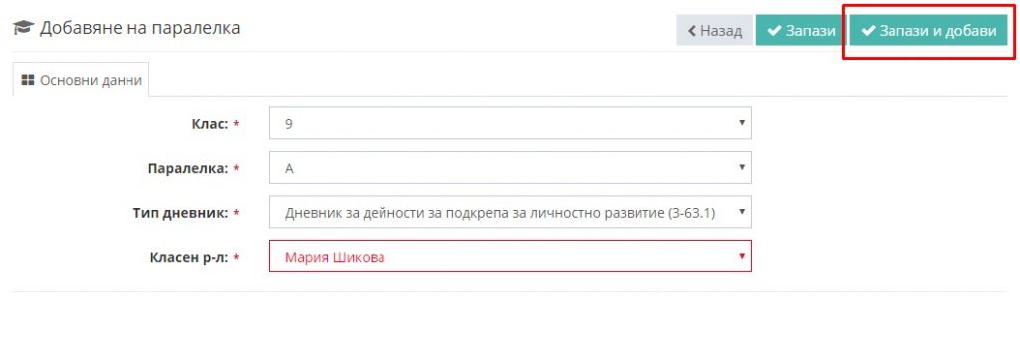Viewport: 1020px width, 358px height.
Task: Click the Добавяне на паралелка heading
Action: click(x=139, y=28)
